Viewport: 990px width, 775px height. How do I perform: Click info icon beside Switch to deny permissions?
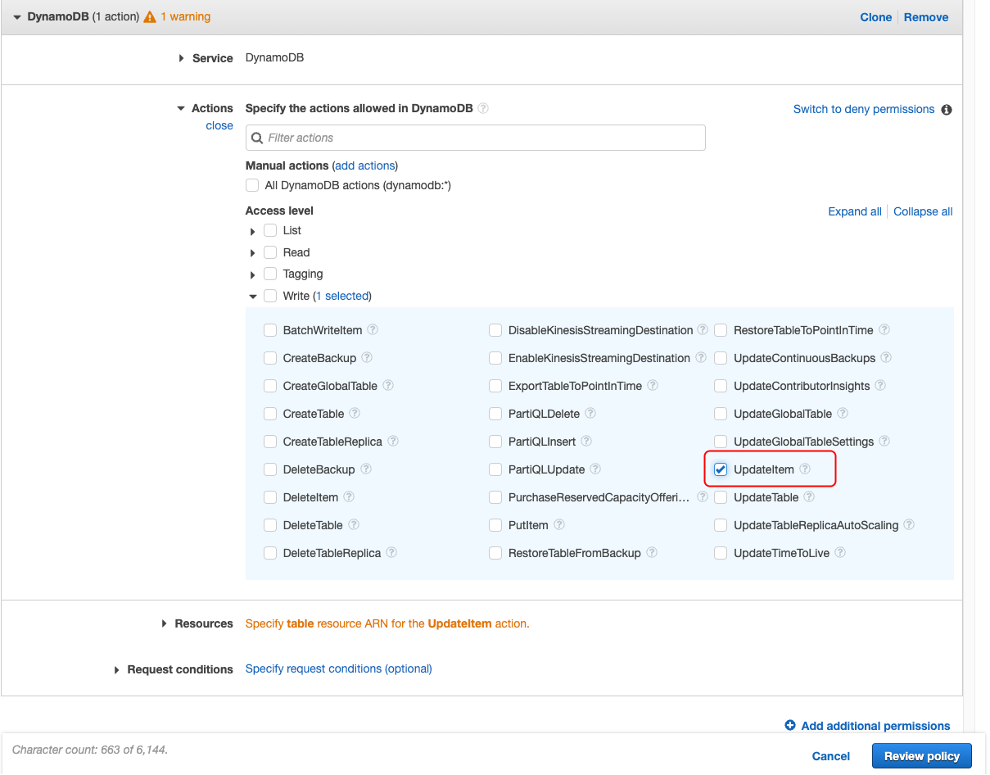(947, 110)
